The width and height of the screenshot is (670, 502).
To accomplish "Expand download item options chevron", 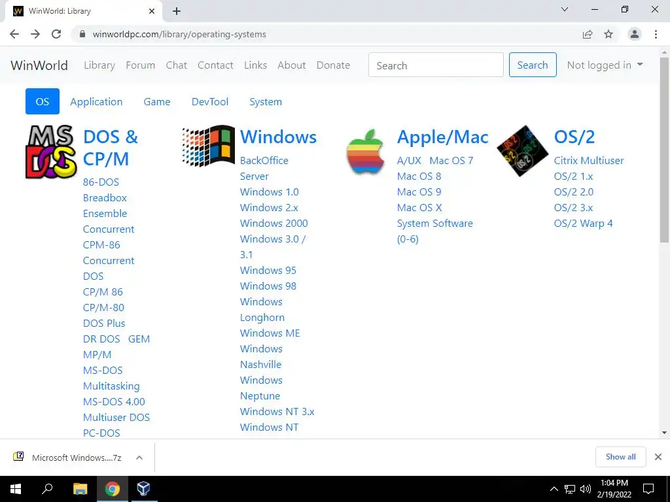I will (x=139, y=457).
